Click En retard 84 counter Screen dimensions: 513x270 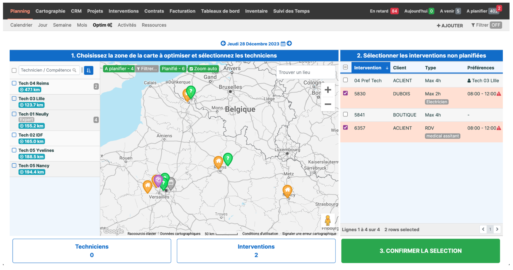pyautogui.click(x=384, y=11)
